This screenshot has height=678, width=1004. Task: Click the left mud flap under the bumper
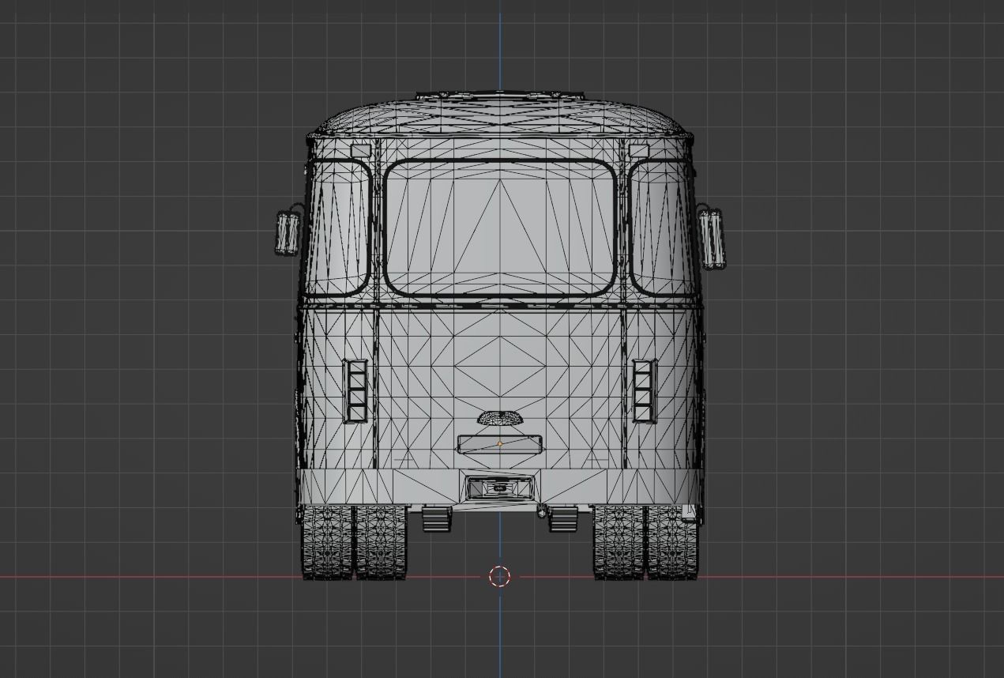[x=436, y=518]
